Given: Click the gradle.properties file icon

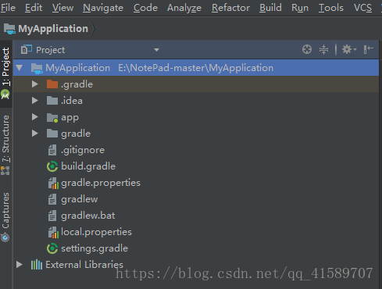Looking at the screenshot, I should [x=53, y=183].
